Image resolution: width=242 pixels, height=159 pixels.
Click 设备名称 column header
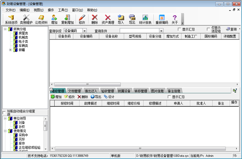point(111,36)
